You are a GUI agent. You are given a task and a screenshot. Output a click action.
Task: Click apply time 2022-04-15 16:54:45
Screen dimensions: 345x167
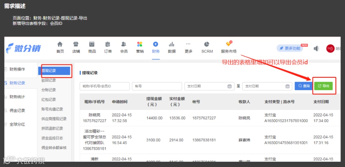[x=122, y=140]
